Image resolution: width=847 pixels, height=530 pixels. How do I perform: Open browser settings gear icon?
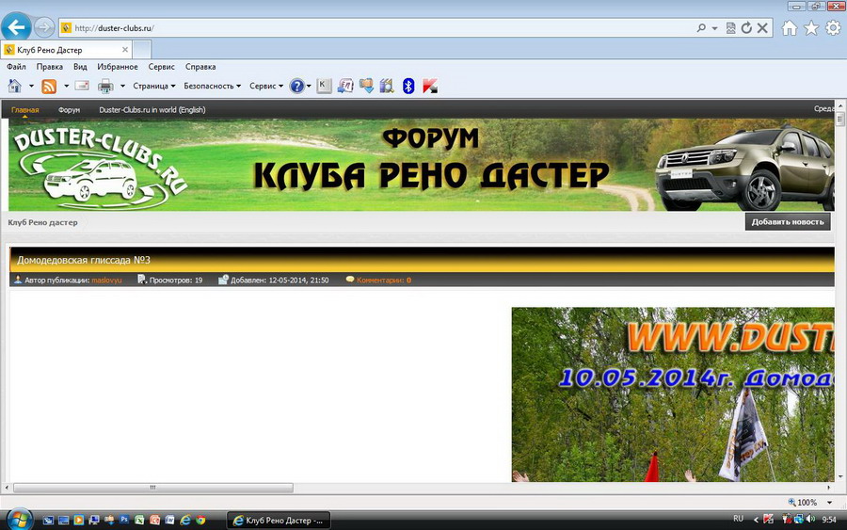(833, 28)
